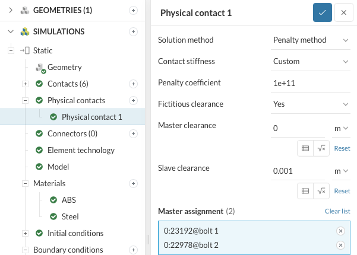Select the Steel material
Viewport: 357px width, 255px height.
[x=70, y=216]
